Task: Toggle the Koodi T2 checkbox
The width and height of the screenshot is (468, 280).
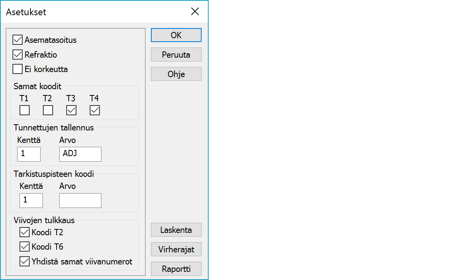Action: (x=25, y=232)
